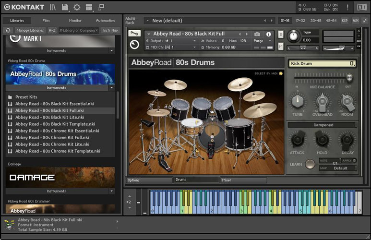The width and height of the screenshot is (371, 240).
Task: Click the wrench edit icon of the instrument
Action: 135,34
